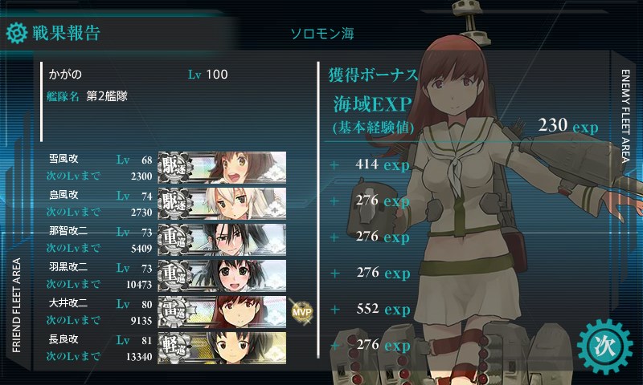Click the 駆逐 badge on 島風改 banner

(x=175, y=203)
